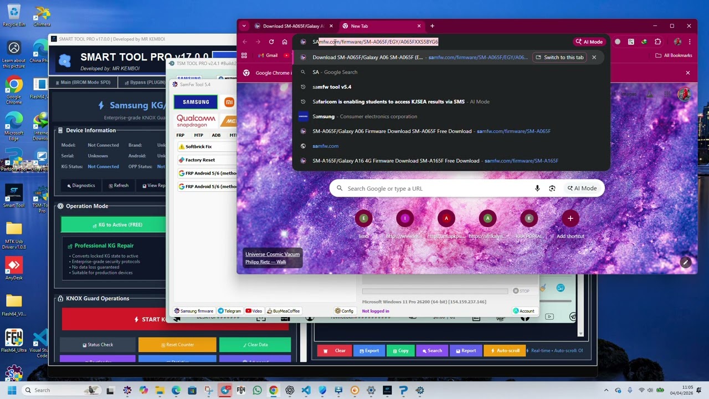Open the 'limo' shortcut tile
Image resolution: width=709 pixels, height=399 pixels.
(x=363, y=223)
